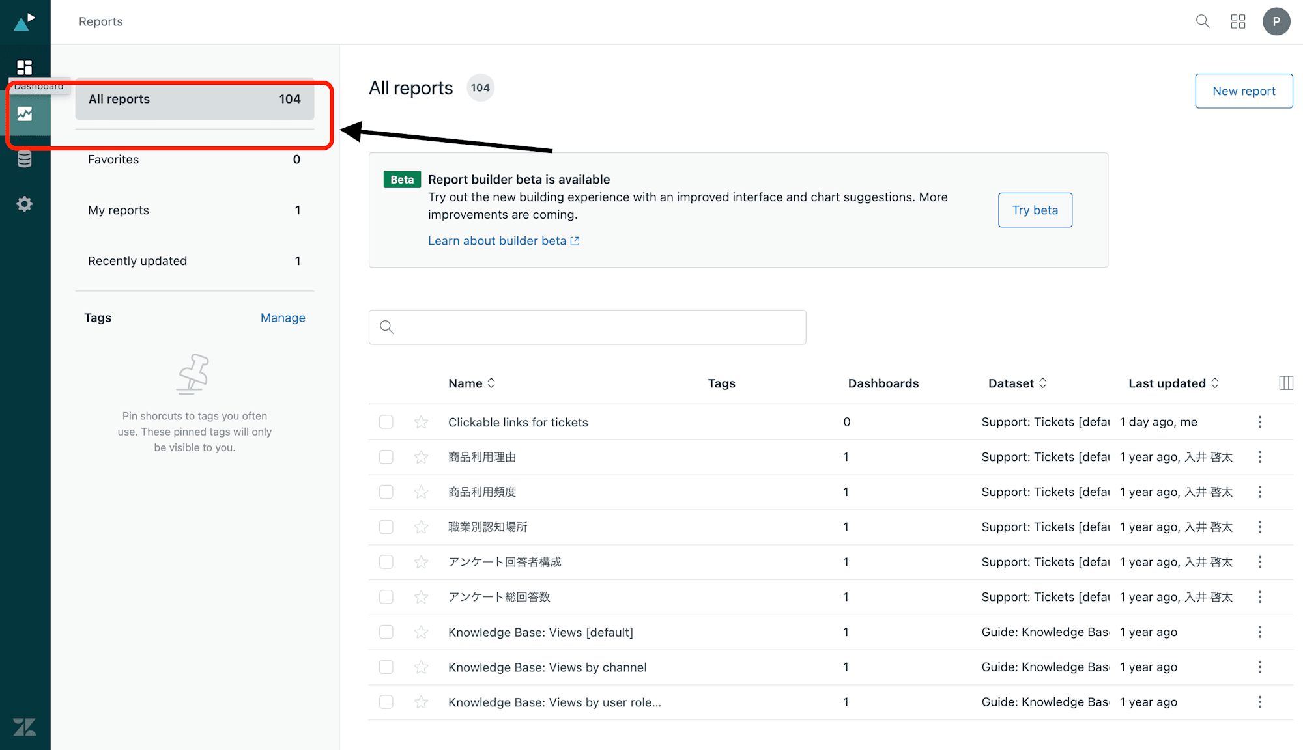The height and width of the screenshot is (750, 1303).
Task: Click the Explore product logo top left
Action: coord(25,21)
